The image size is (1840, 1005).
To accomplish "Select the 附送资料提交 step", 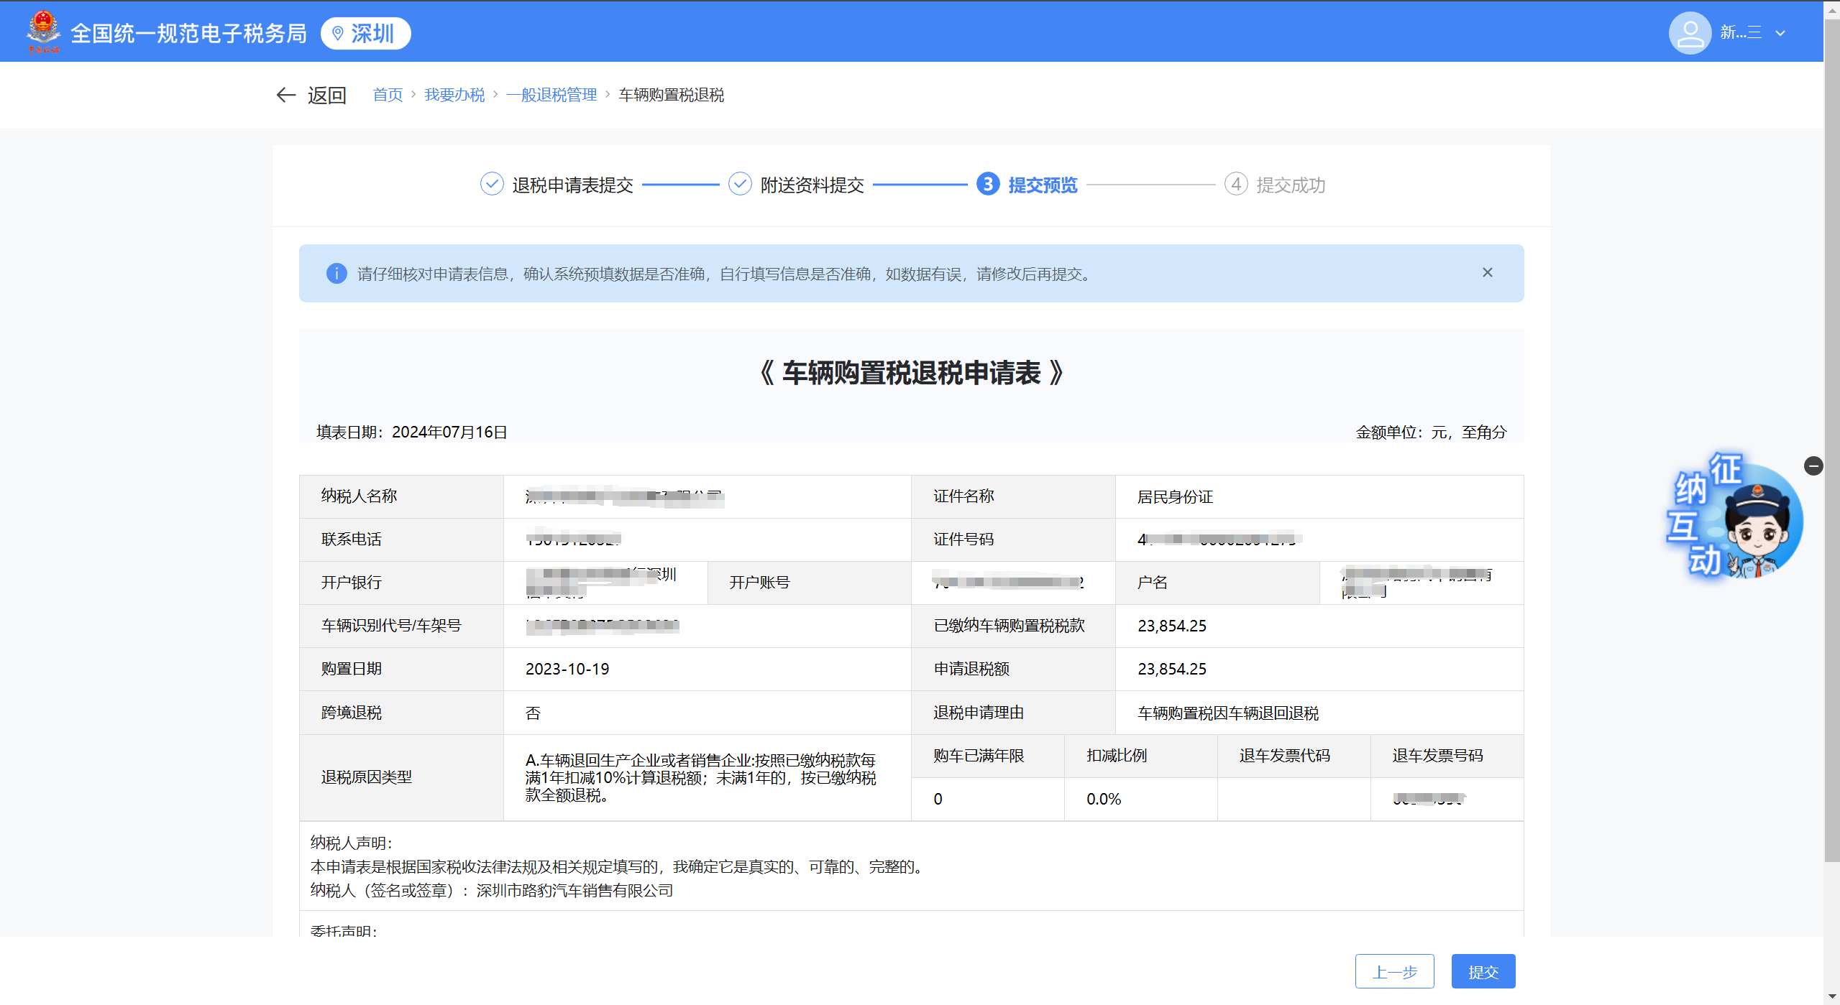I will click(796, 185).
